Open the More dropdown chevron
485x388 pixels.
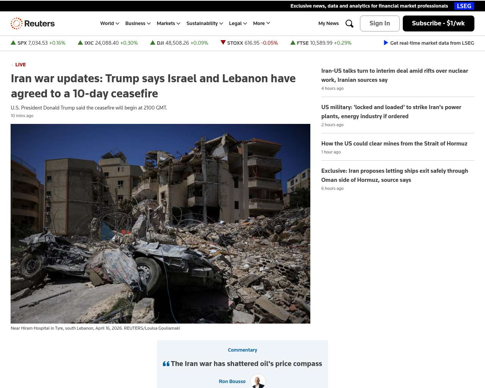[x=268, y=23]
